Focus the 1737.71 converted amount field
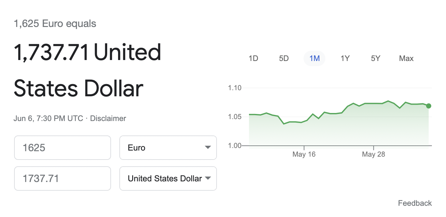The image size is (446, 217). (x=63, y=178)
